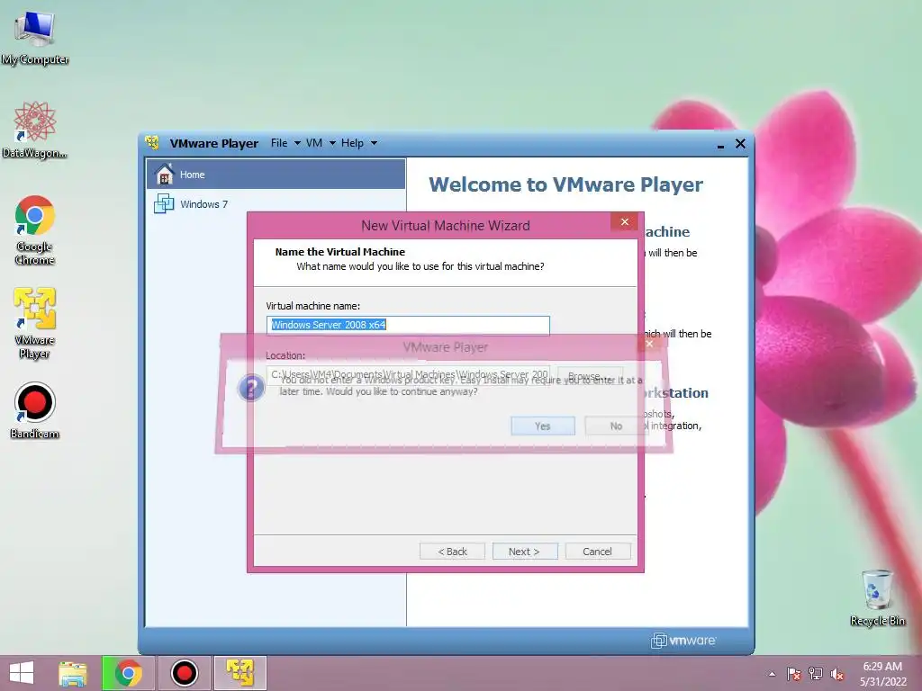
Task: Close the VMware Player prompt dialog
Action: point(649,344)
